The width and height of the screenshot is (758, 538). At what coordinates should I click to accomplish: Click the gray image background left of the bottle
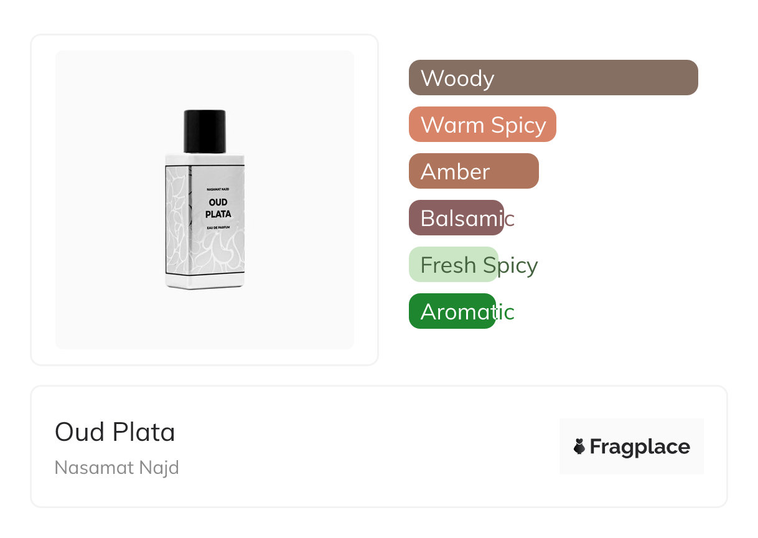click(x=106, y=199)
